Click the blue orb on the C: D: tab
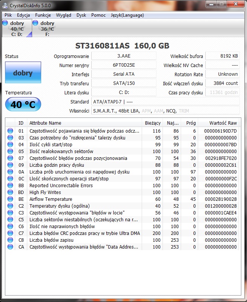Image resolution: width=247 pixels, height=302 pixels. click(5, 23)
